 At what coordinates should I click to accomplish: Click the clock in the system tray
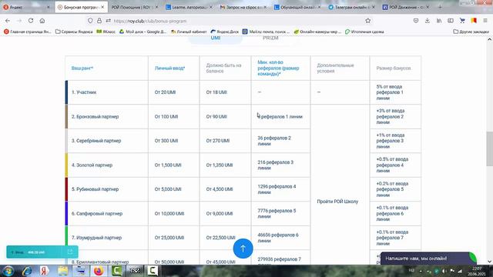pyautogui.click(x=477, y=271)
